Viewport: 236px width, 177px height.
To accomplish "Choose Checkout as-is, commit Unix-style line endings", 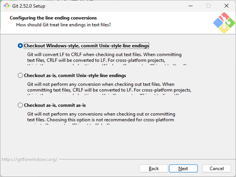I will tap(20, 75).
